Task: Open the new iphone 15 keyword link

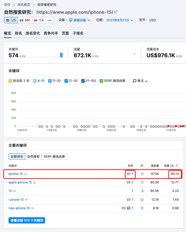Action: coord(19,208)
